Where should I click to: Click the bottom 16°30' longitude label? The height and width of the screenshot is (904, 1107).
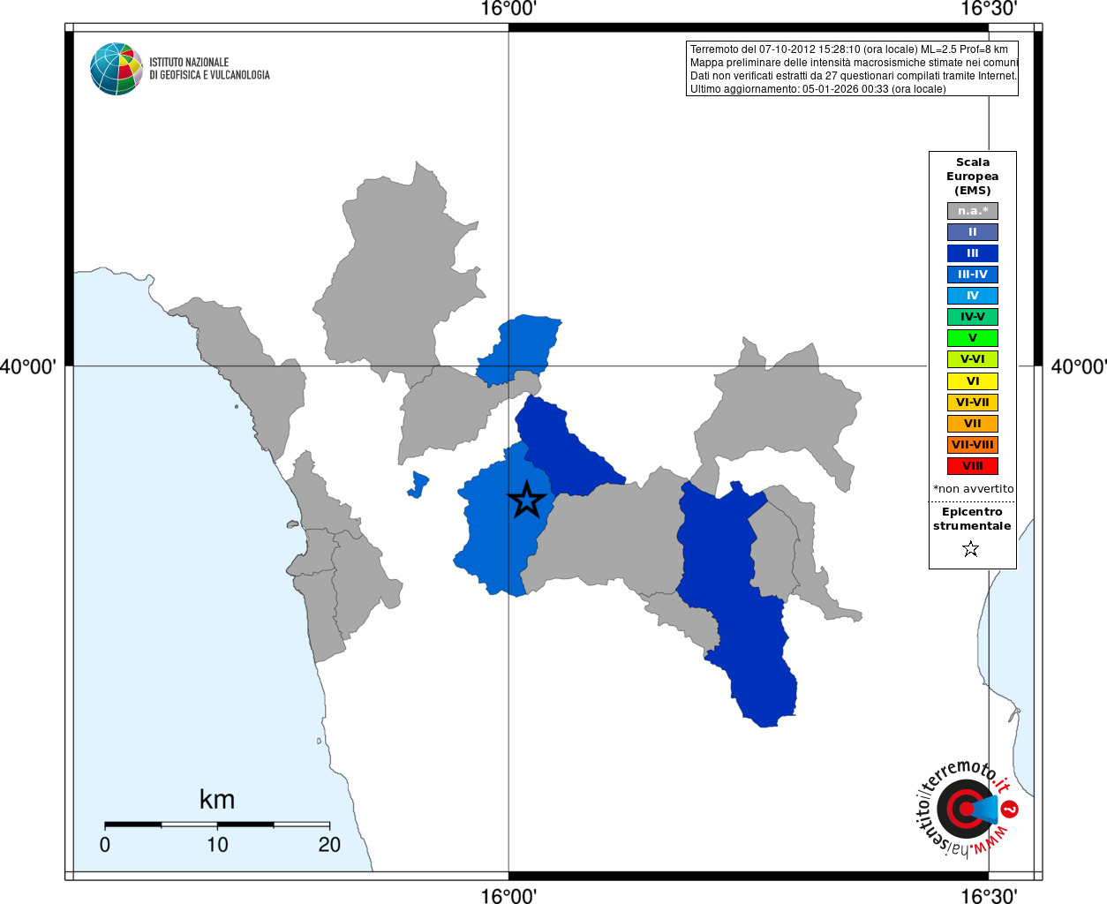(x=989, y=895)
